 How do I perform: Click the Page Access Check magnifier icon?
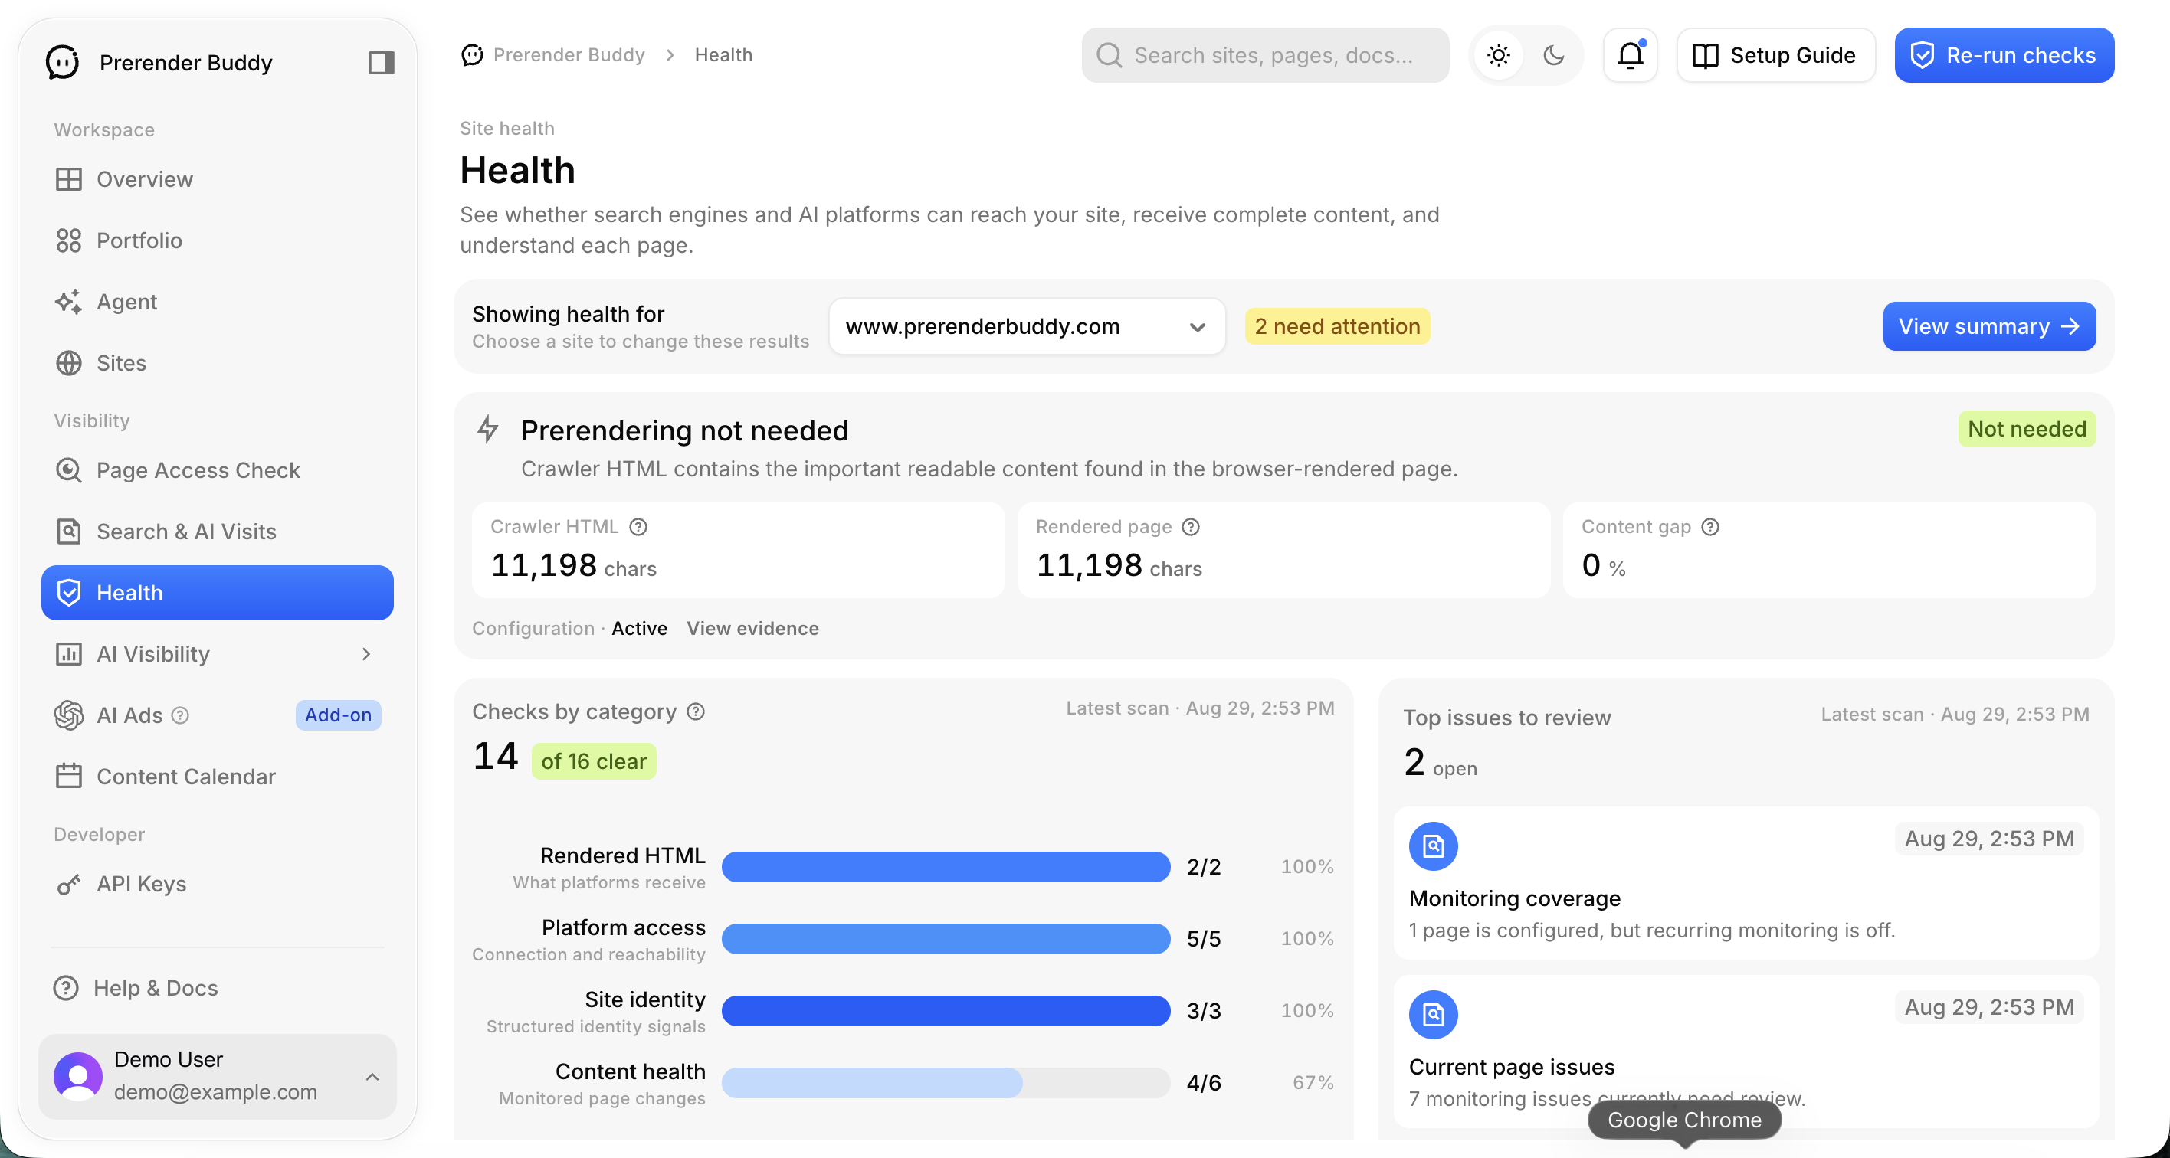click(68, 470)
